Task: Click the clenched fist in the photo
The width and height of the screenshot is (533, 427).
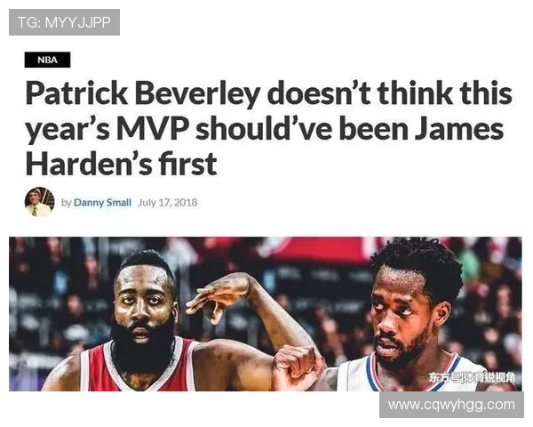Action: (298, 367)
